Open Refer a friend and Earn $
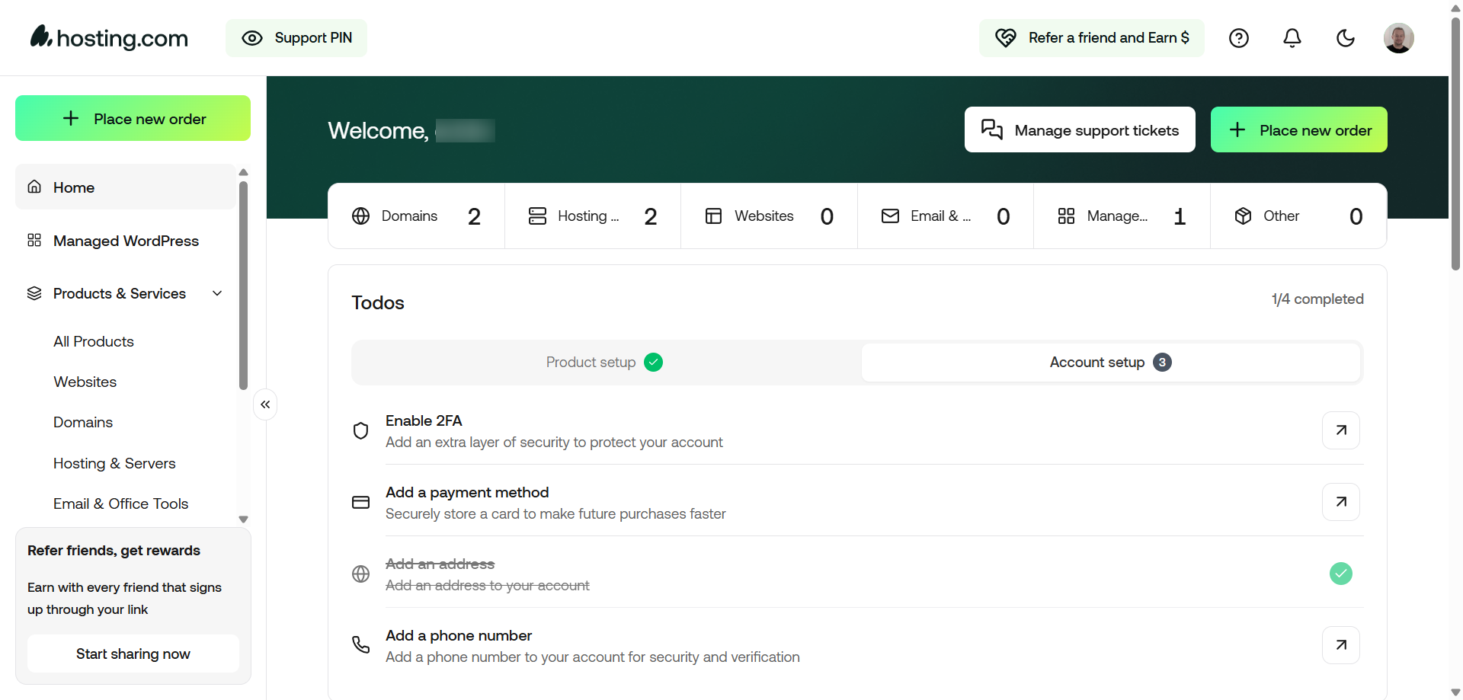Image resolution: width=1463 pixels, height=700 pixels. (1091, 38)
